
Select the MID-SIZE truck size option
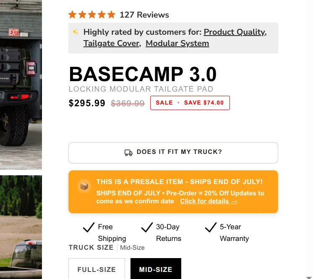pos(156,269)
